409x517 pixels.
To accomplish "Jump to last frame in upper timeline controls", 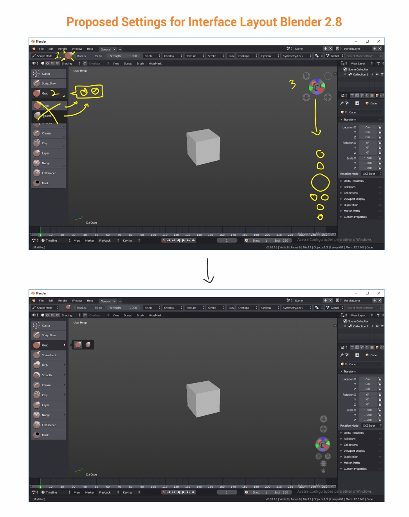I will click(193, 241).
